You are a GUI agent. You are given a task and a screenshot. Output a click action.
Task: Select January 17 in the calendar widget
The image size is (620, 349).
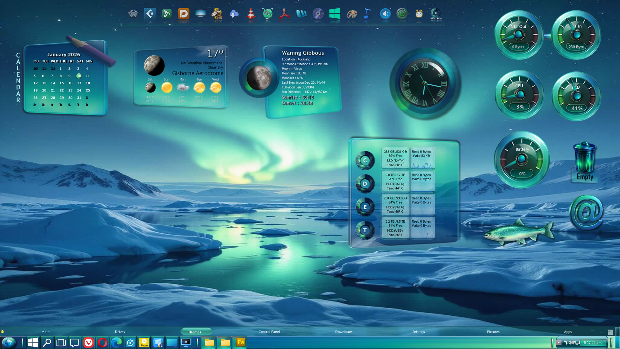pyautogui.click(x=79, y=83)
